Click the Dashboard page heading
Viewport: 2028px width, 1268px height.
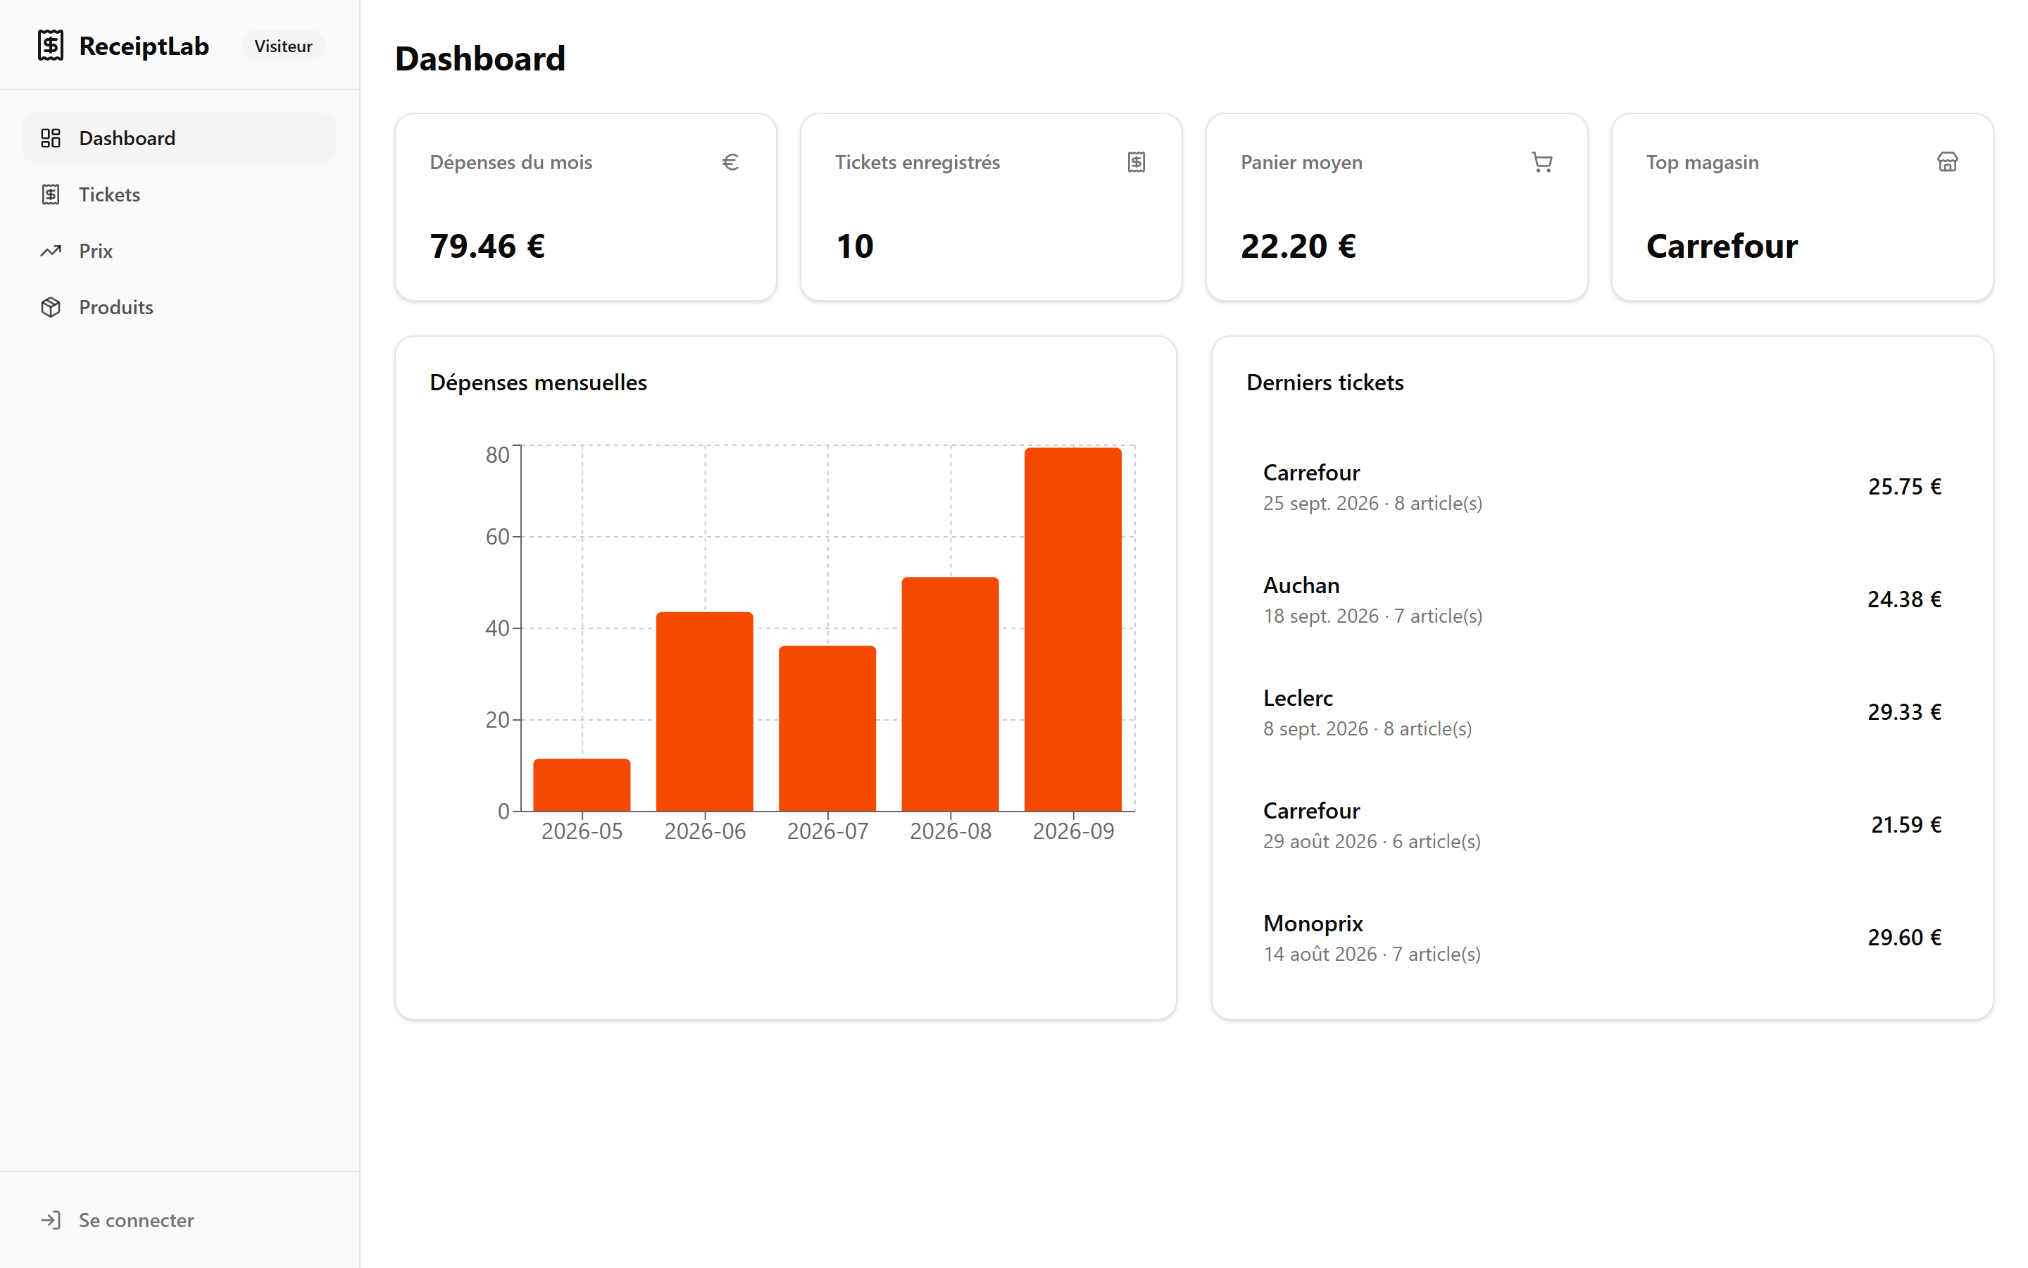(x=480, y=58)
